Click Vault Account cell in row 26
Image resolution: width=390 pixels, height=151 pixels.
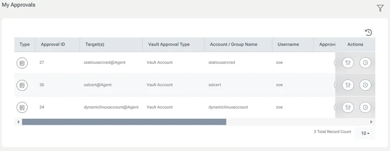coord(160,85)
